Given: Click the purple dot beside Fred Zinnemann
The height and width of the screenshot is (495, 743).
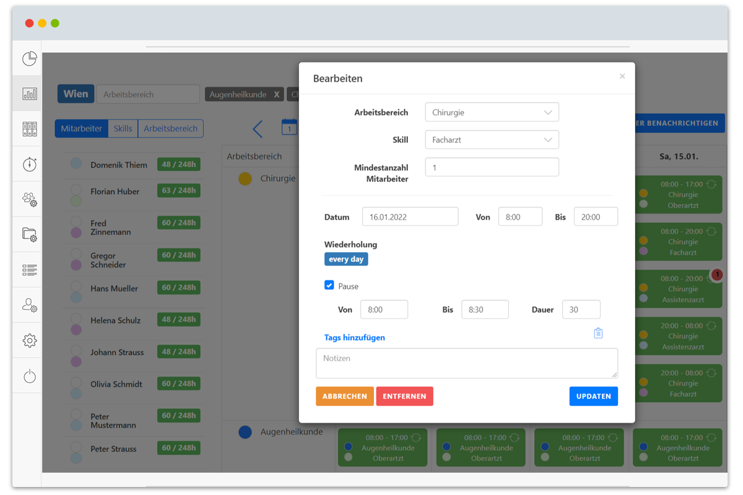Looking at the screenshot, I should 76,233.
